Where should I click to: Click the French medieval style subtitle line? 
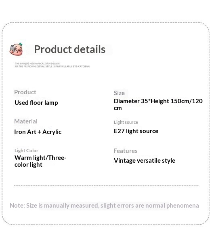click(52, 66)
